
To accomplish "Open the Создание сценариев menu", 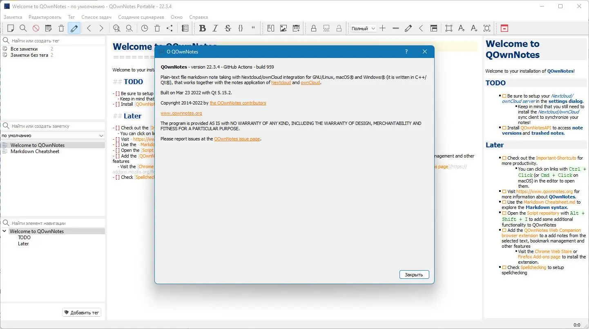I will 141,17.
